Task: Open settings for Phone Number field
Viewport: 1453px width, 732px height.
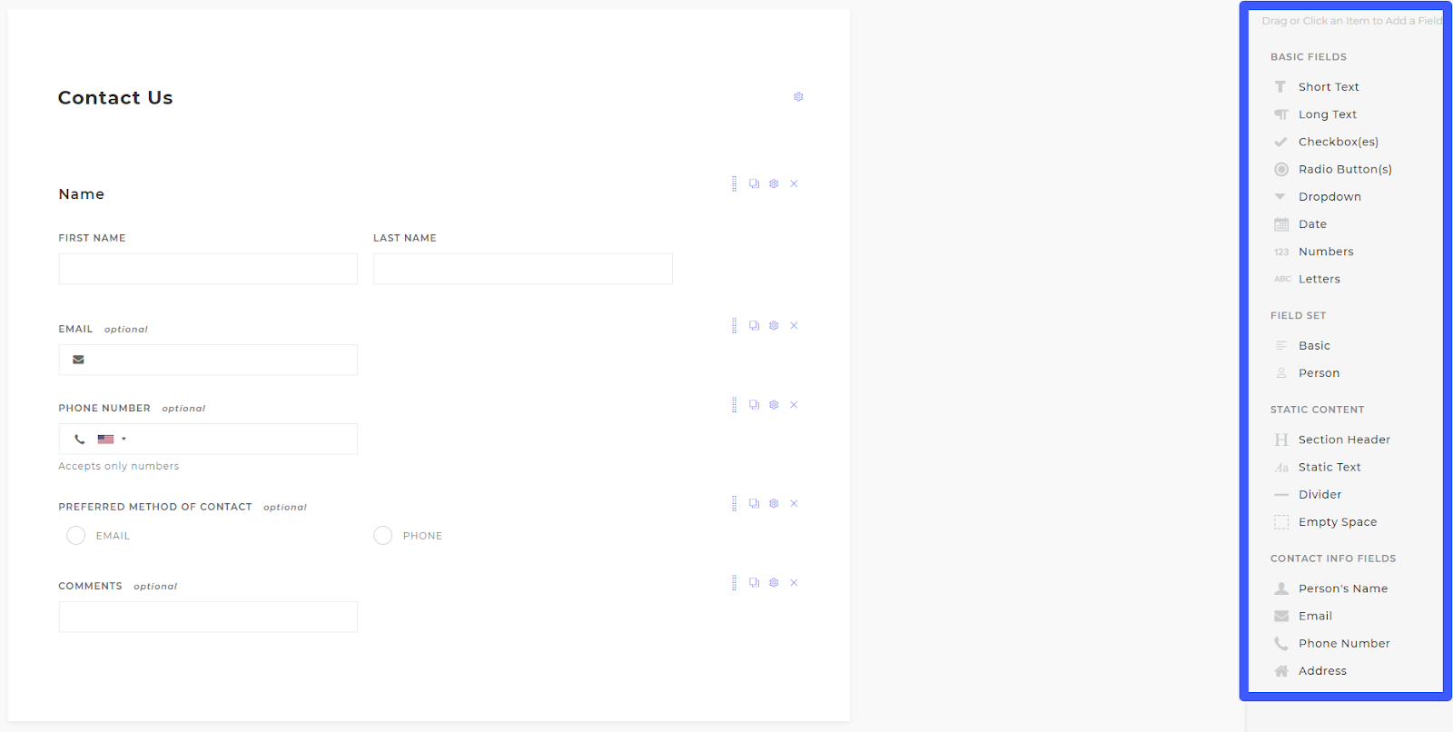Action: 774,405
